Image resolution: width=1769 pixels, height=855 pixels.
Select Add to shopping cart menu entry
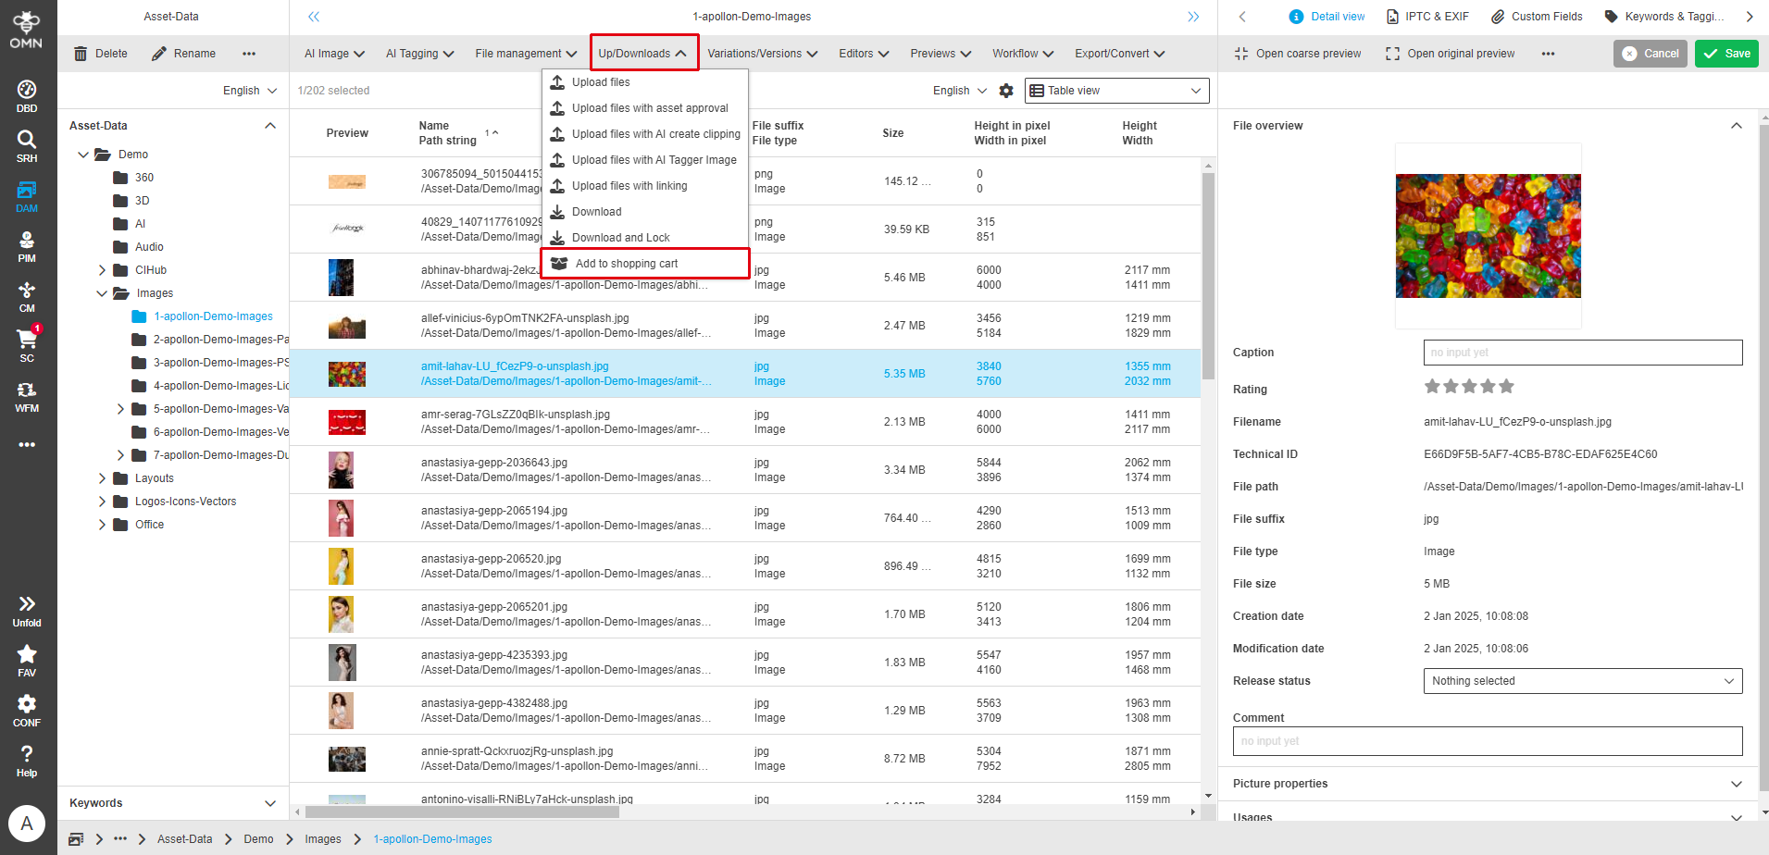626,264
